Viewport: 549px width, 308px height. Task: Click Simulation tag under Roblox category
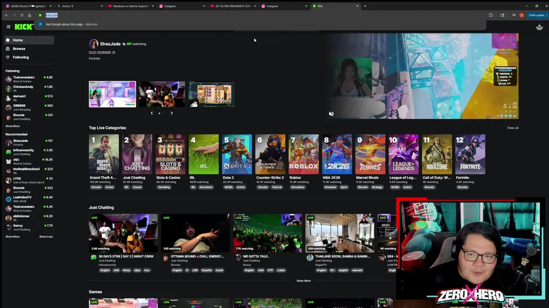[298, 187]
